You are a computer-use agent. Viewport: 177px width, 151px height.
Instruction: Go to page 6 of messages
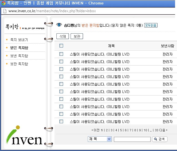click(x=126, y=130)
